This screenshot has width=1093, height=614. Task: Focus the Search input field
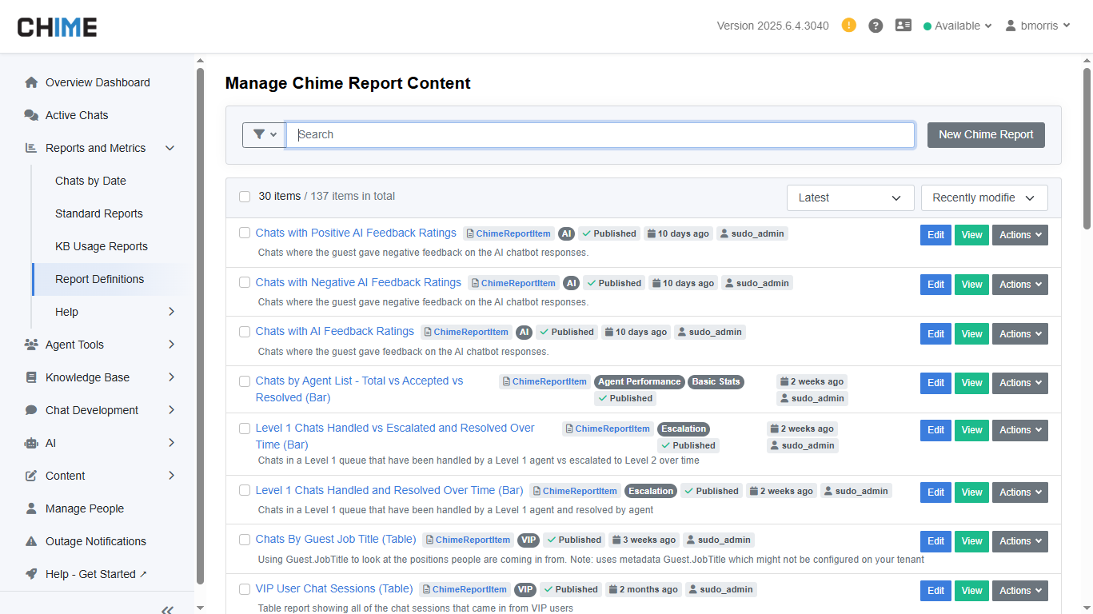[x=600, y=134]
